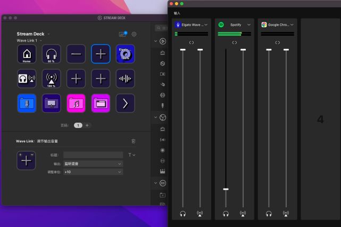Open Stream Deck preferences gear

[134, 34]
